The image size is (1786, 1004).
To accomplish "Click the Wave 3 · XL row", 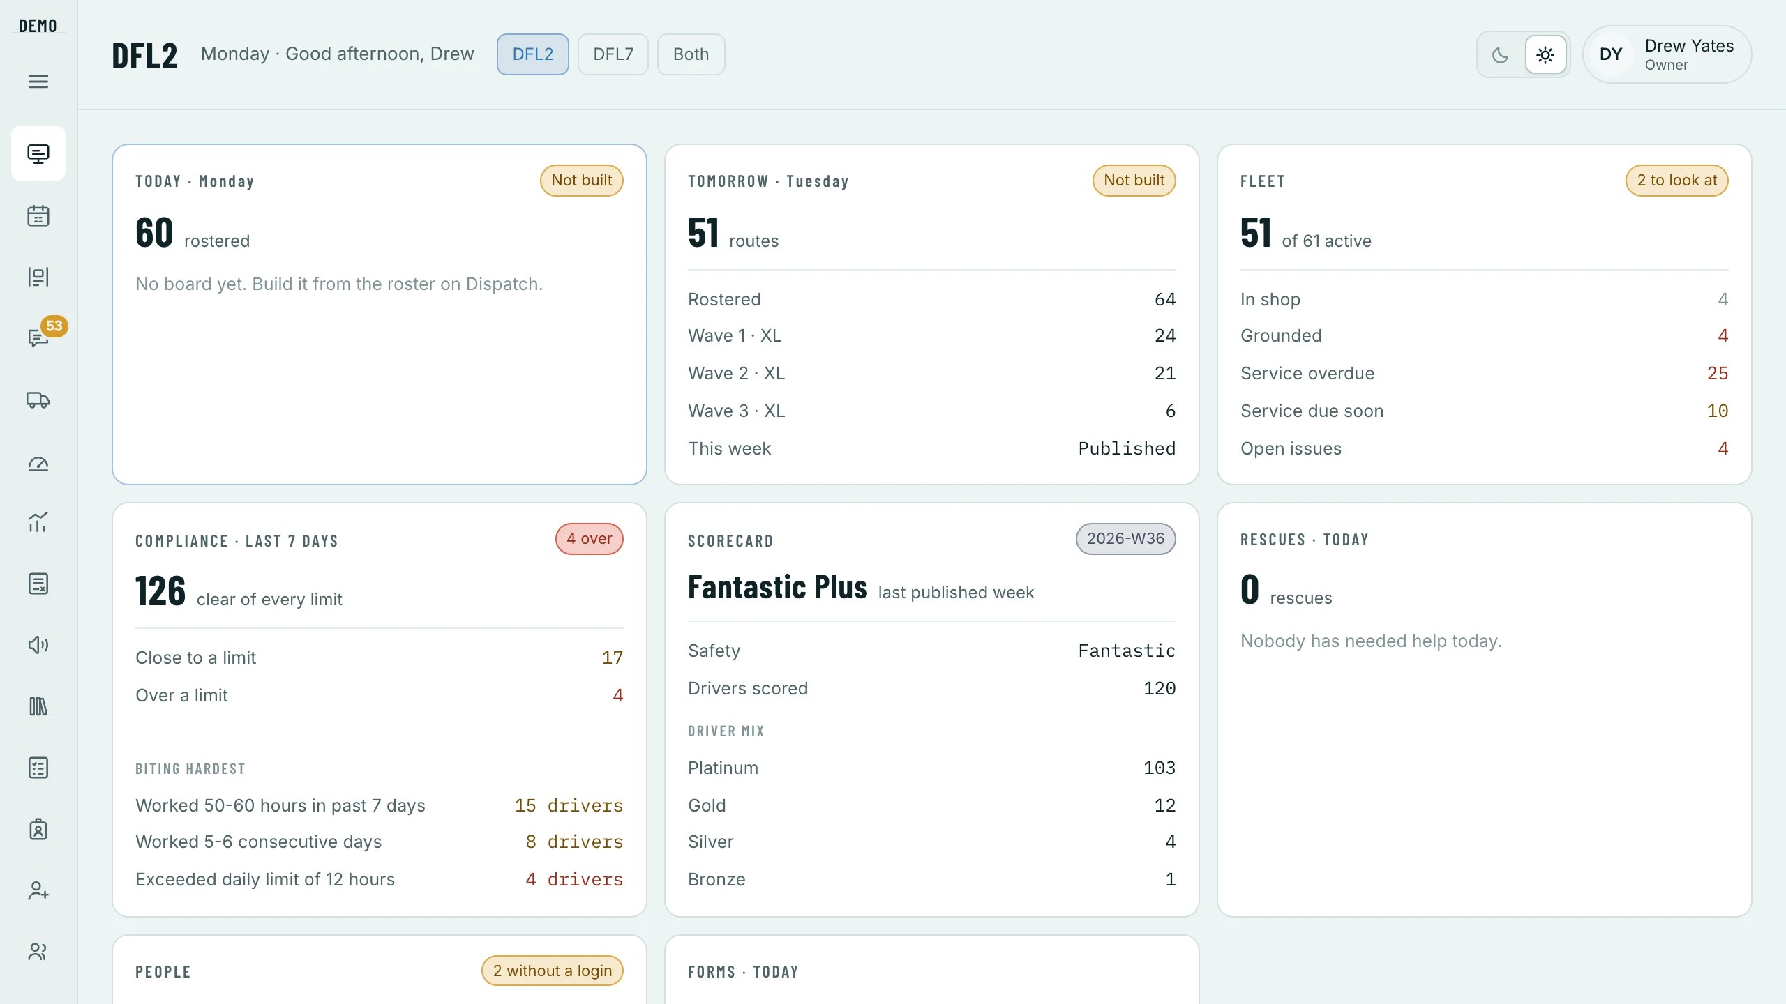I will pyautogui.click(x=932, y=411).
